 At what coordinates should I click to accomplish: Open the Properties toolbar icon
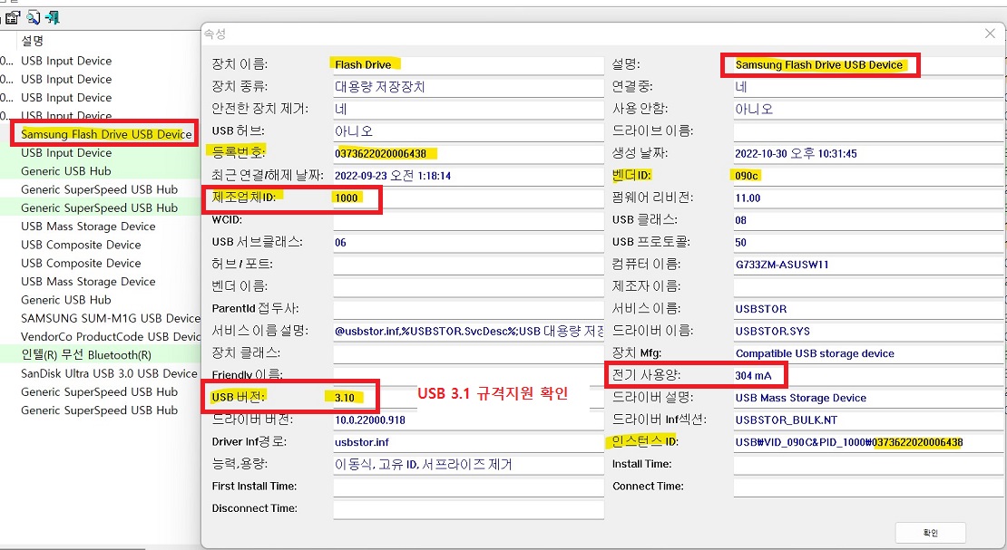click(13, 17)
